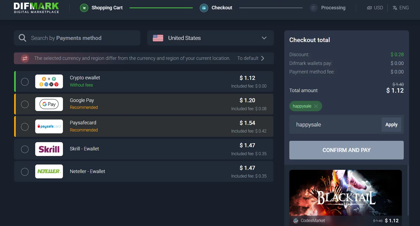Go back to Shopping Cart step
Screen dimensions: 420x226
click(107, 8)
